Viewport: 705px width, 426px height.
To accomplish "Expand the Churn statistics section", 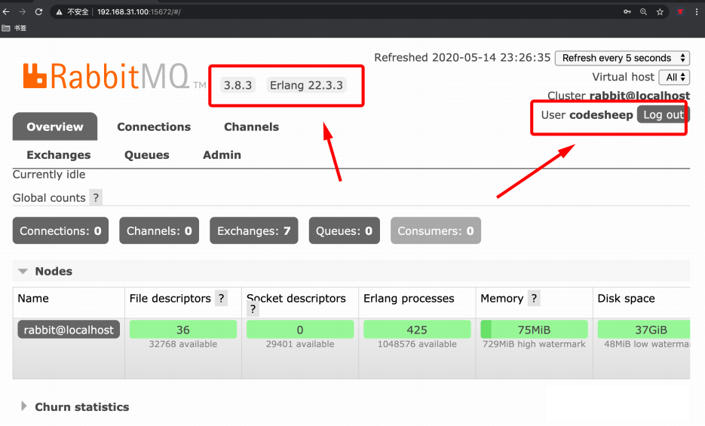I will pos(24,406).
